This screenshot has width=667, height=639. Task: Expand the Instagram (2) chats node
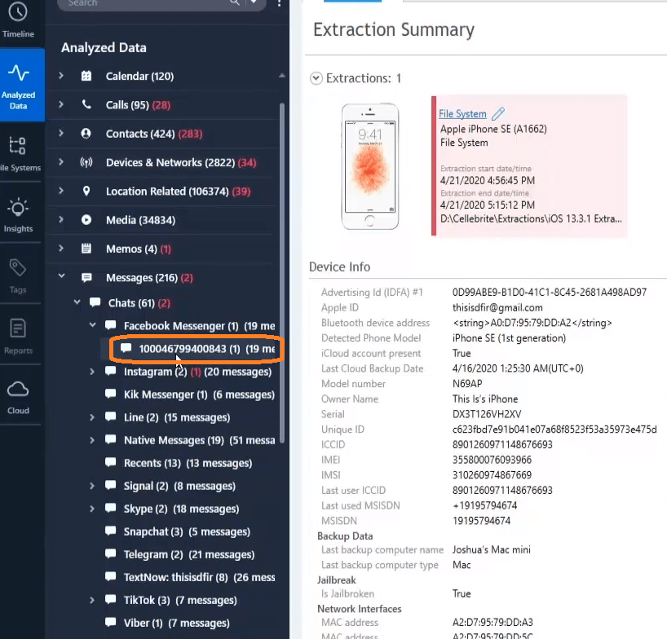click(x=92, y=372)
